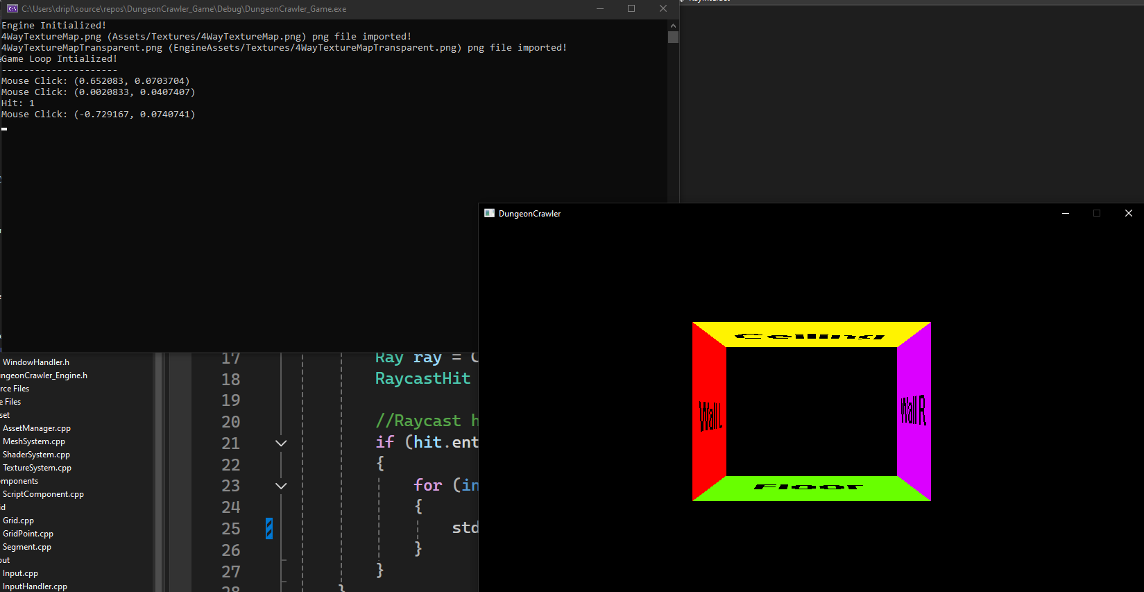Open ShaderSystem.cpp file
The width and height of the screenshot is (1144, 592).
tap(36, 455)
